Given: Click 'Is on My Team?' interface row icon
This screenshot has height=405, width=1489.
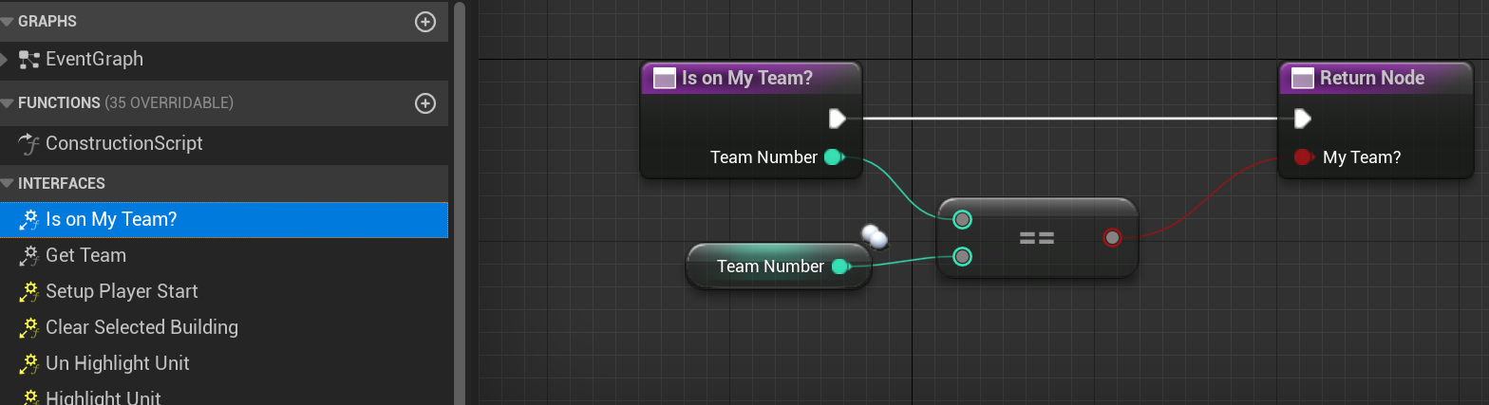Looking at the screenshot, I should (x=28, y=220).
